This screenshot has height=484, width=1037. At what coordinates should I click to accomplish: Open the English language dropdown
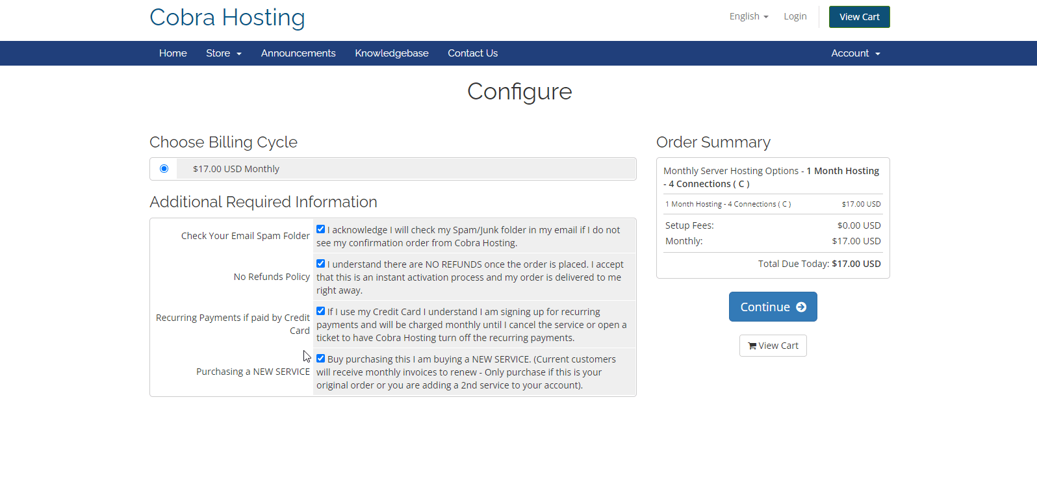click(749, 16)
